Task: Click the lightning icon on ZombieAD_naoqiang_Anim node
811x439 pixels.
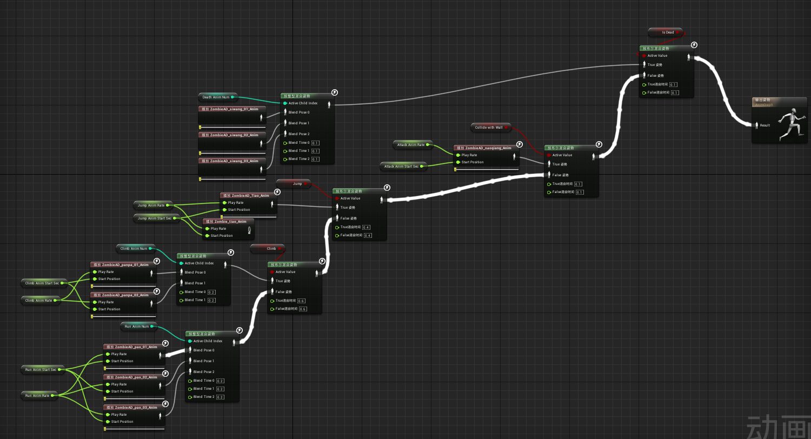Action: coord(521,144)
